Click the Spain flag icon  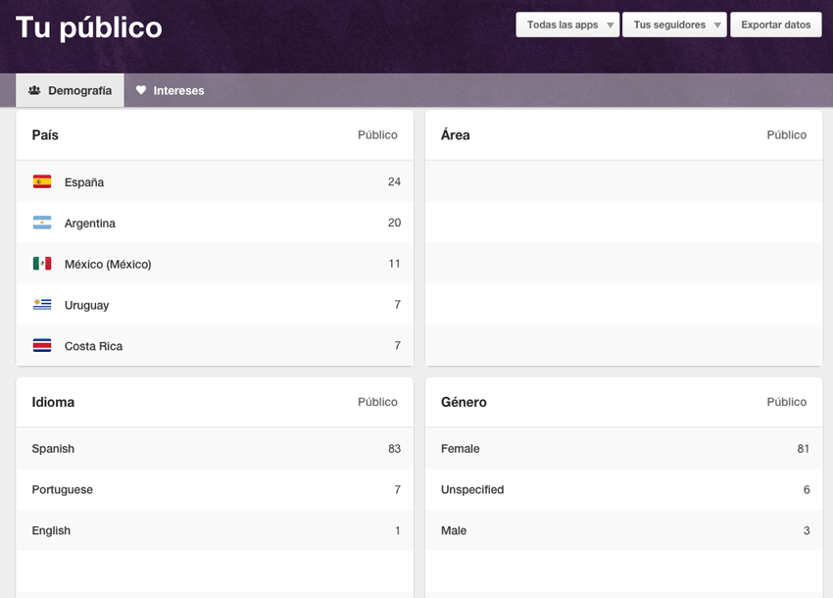pos(42,181)
